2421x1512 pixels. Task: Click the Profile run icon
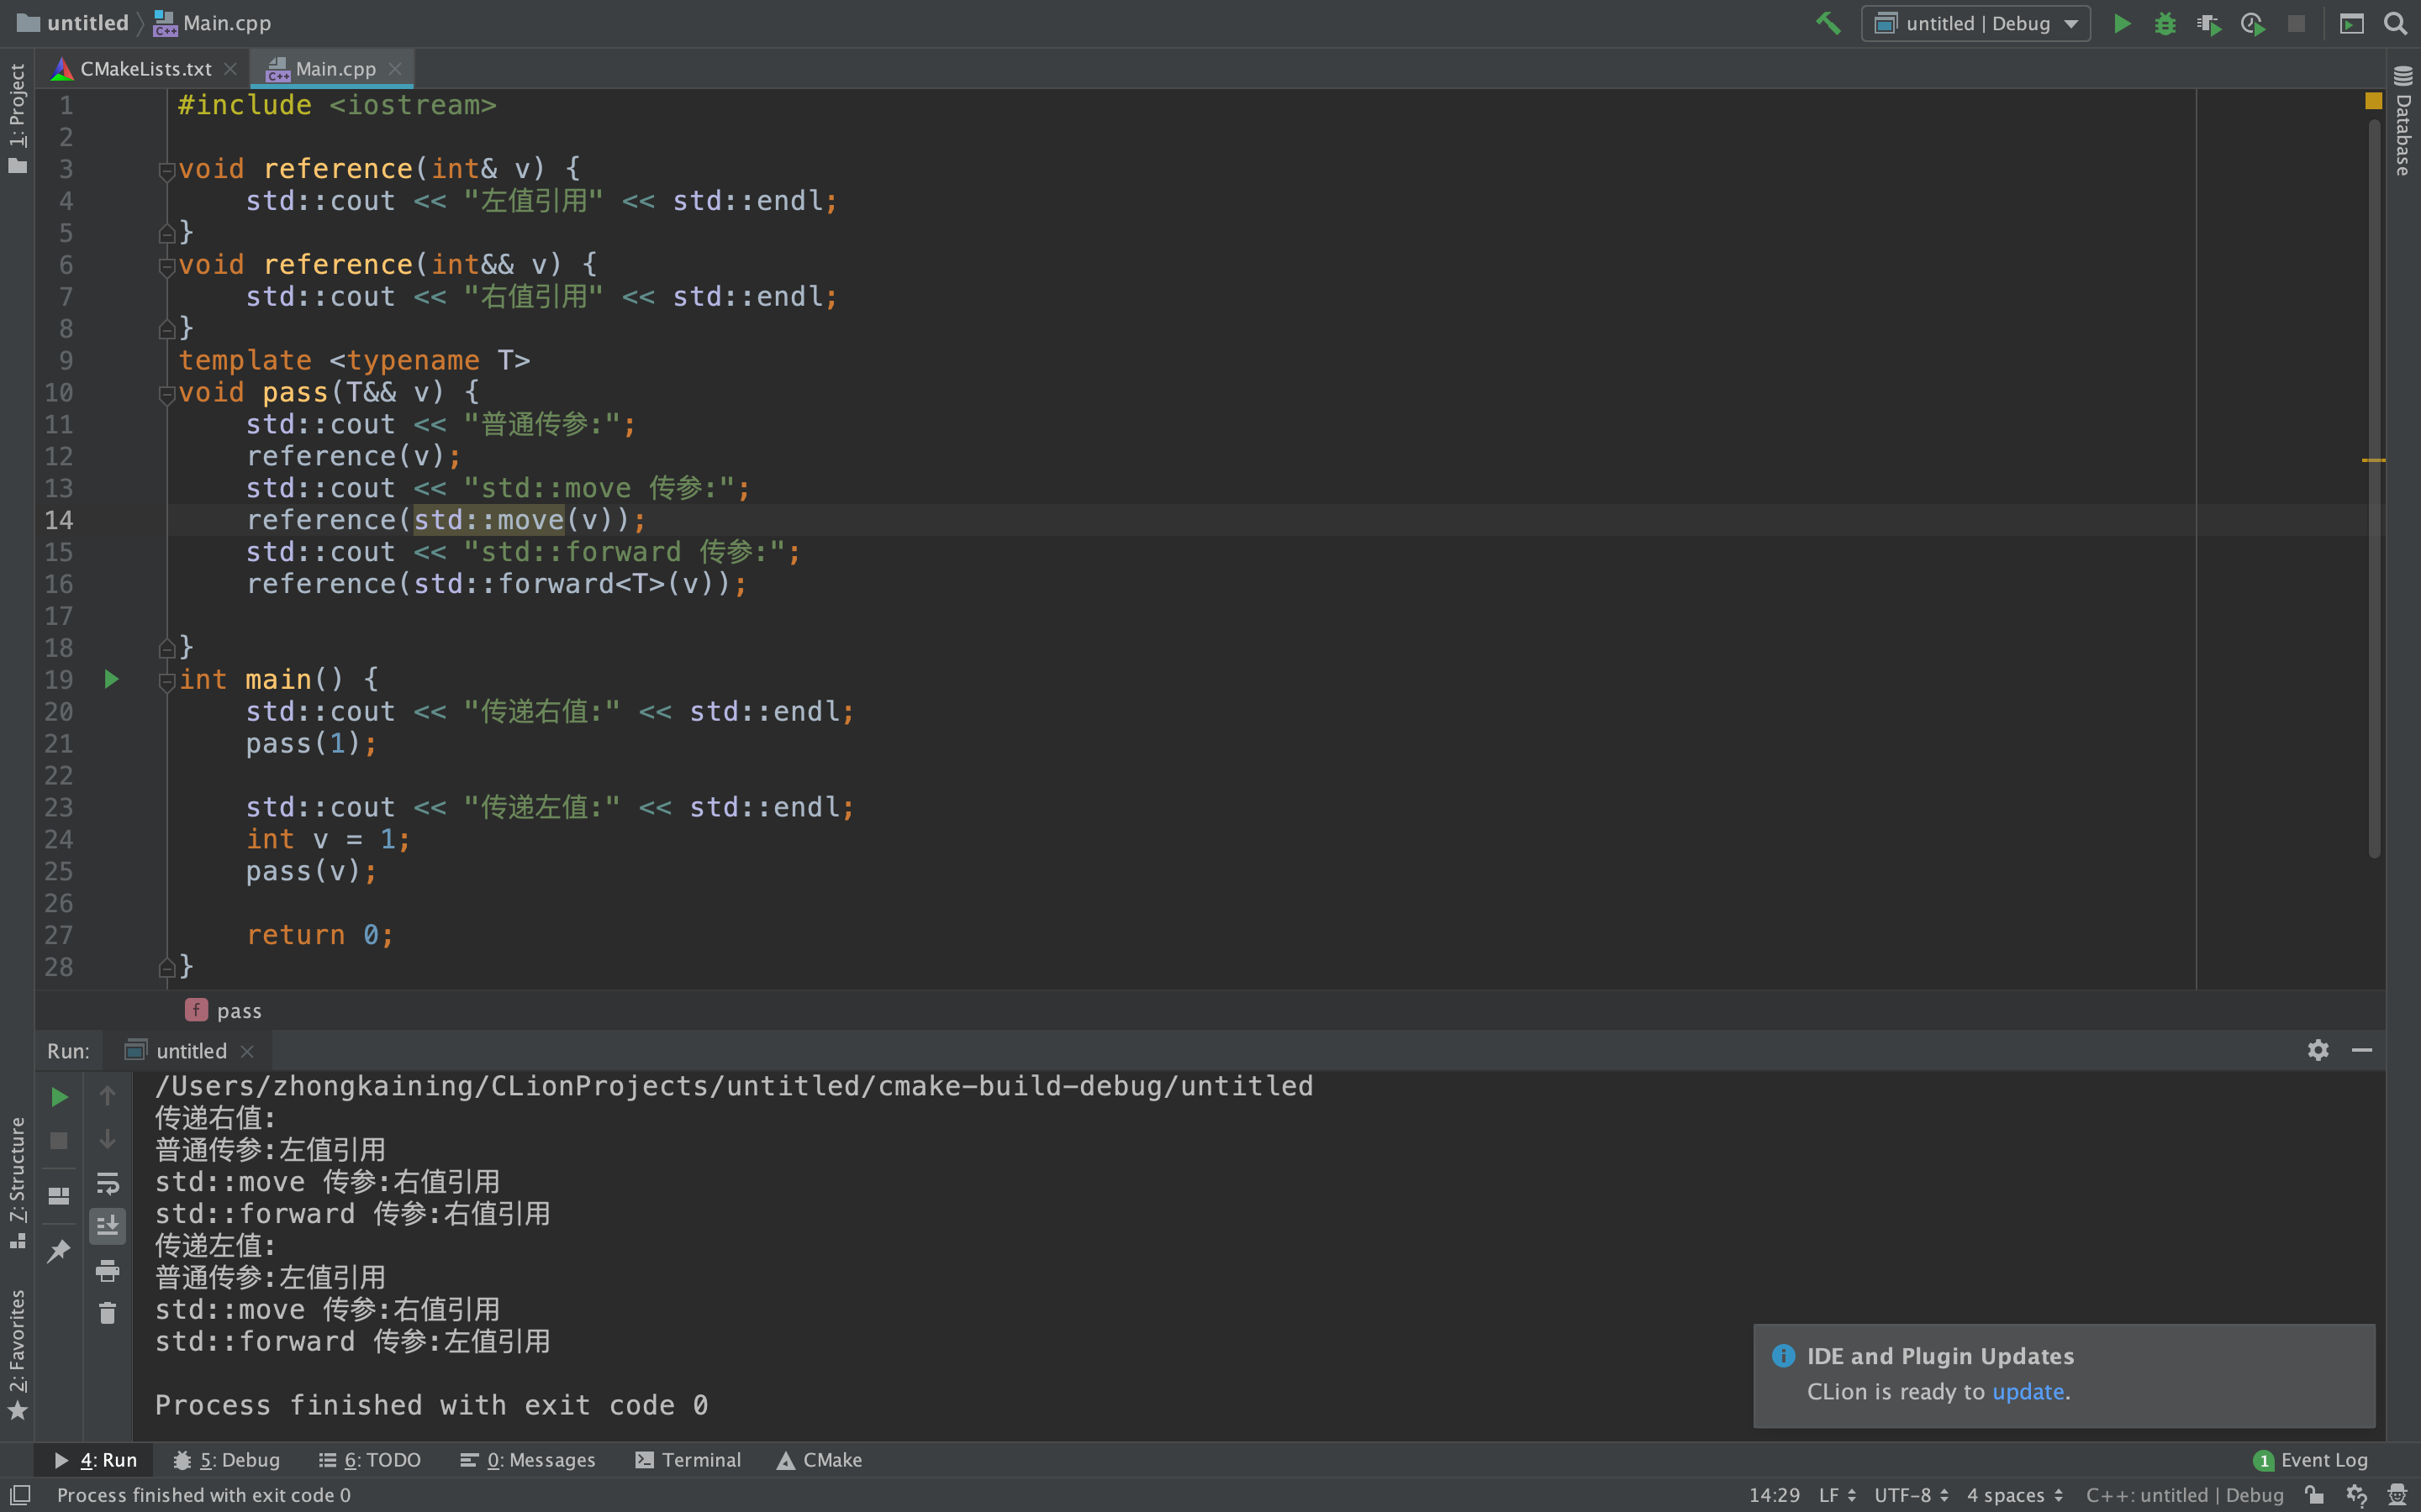click(x=2253, y=23)
